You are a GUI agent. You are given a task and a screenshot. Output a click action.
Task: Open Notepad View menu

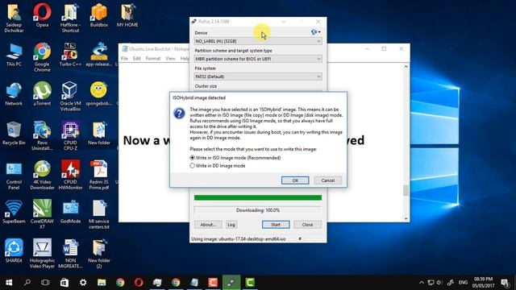170,58
